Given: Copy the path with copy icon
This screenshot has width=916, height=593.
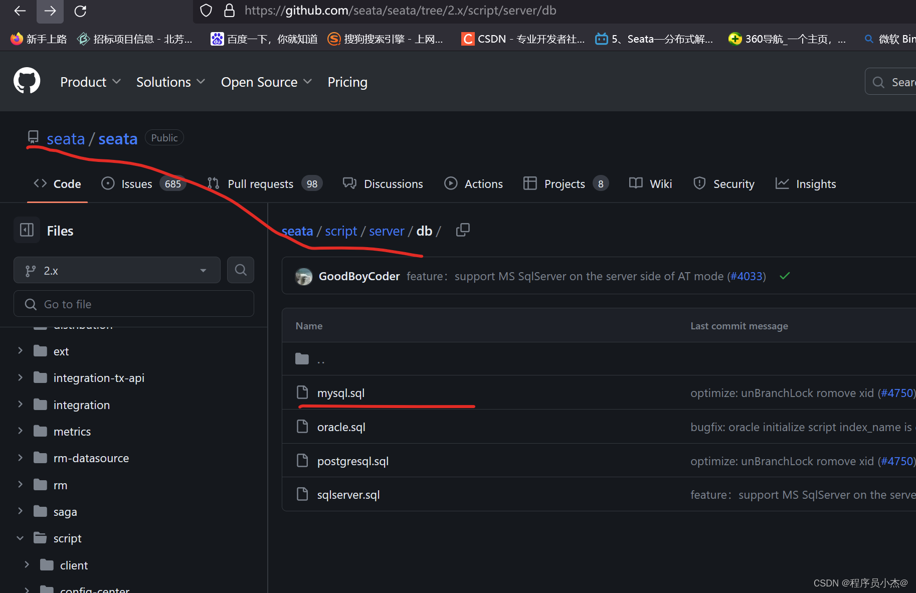Looking at the screenshot, I should tap(463, 230).
